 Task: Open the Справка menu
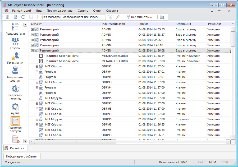(x=112, y=11)
